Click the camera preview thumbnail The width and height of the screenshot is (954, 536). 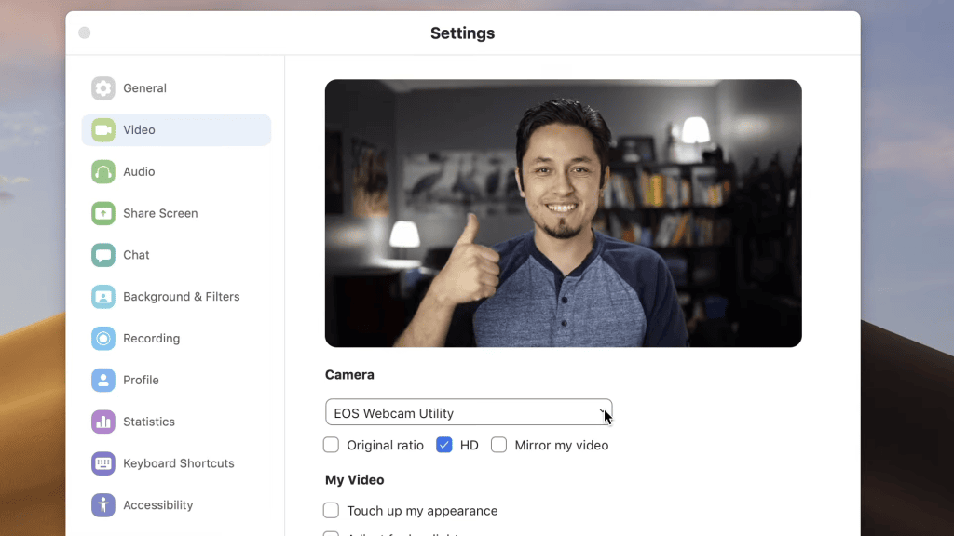tap(563, 213)
